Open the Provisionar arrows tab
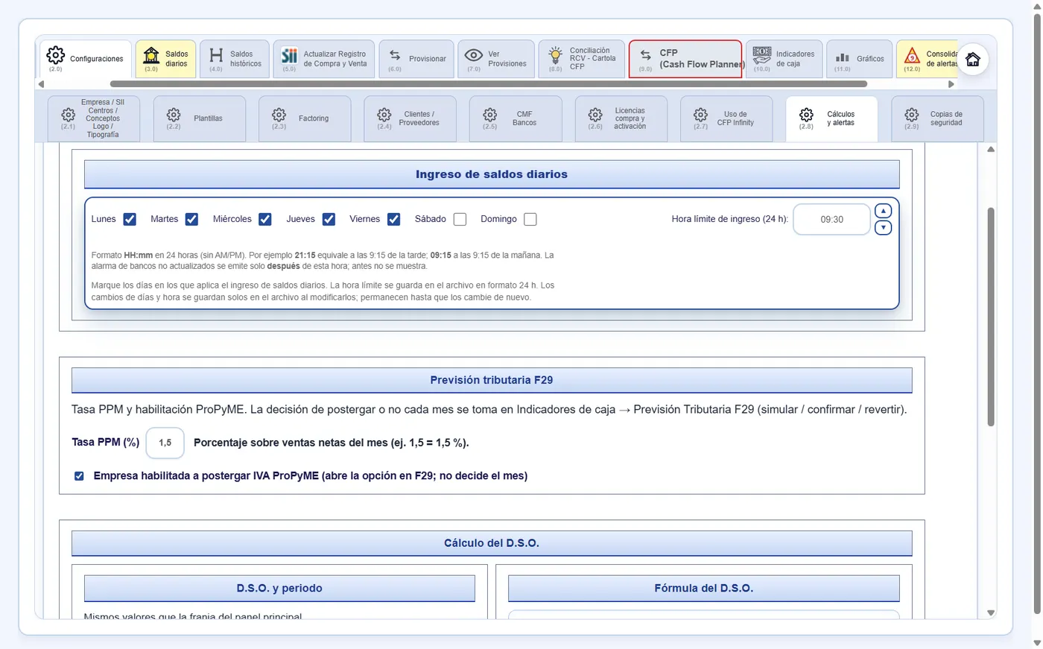1043x649 pixels. (x=416, y=59)
